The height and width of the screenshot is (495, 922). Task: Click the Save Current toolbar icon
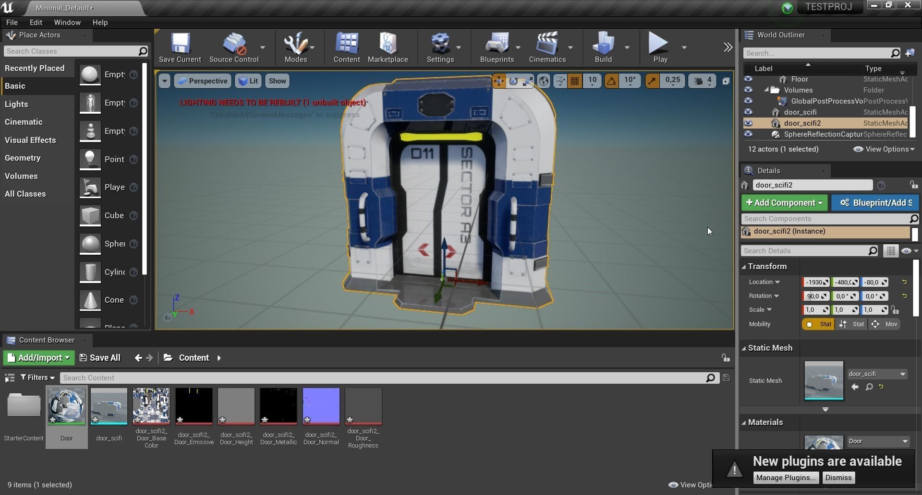coord(180,47)
